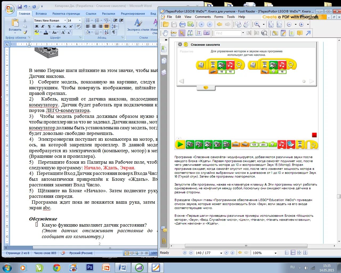Viewport: 341px width, 273px height.
Task: Click the abc text input block
Action: (263, 145)
